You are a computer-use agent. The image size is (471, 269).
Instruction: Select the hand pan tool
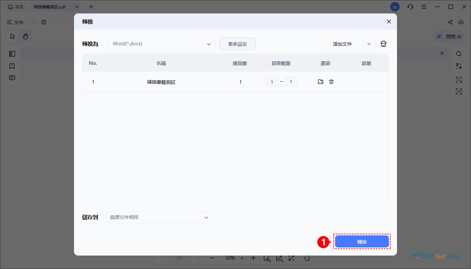[25, 36]
